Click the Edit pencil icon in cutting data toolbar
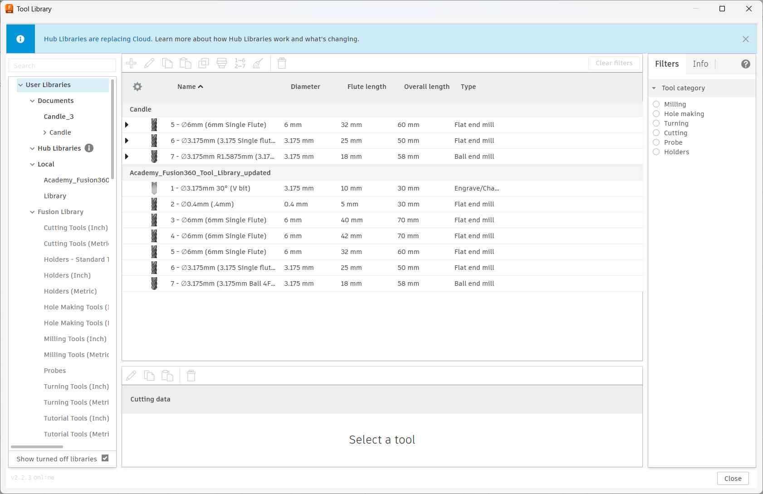Viewport: 763px width, 494px height. tap(131, 376)
